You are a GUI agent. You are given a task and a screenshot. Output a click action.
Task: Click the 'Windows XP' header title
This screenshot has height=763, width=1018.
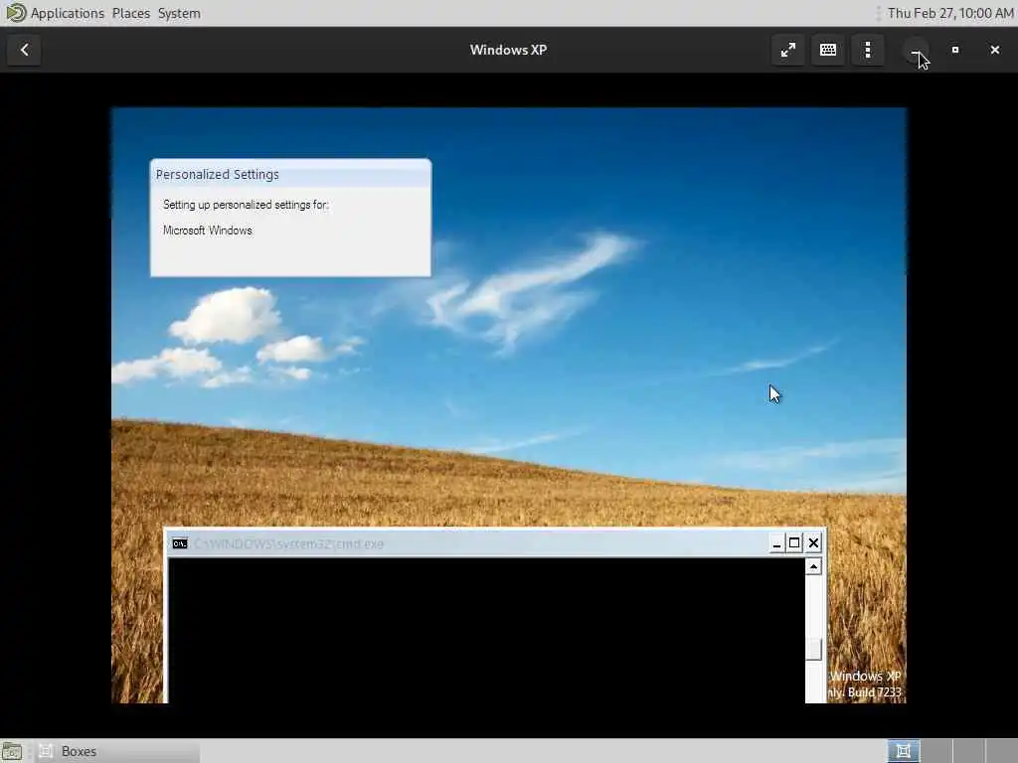(x=508, y=50)
